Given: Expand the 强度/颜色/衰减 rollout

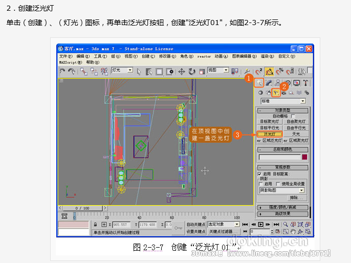Looking at the screenshot, I should (282, 207).
